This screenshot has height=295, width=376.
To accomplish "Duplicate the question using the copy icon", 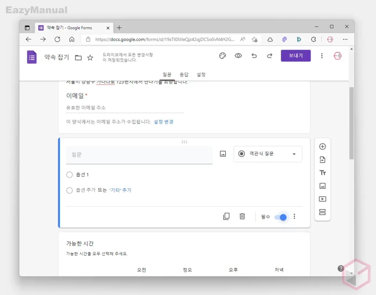I will 226,216.
